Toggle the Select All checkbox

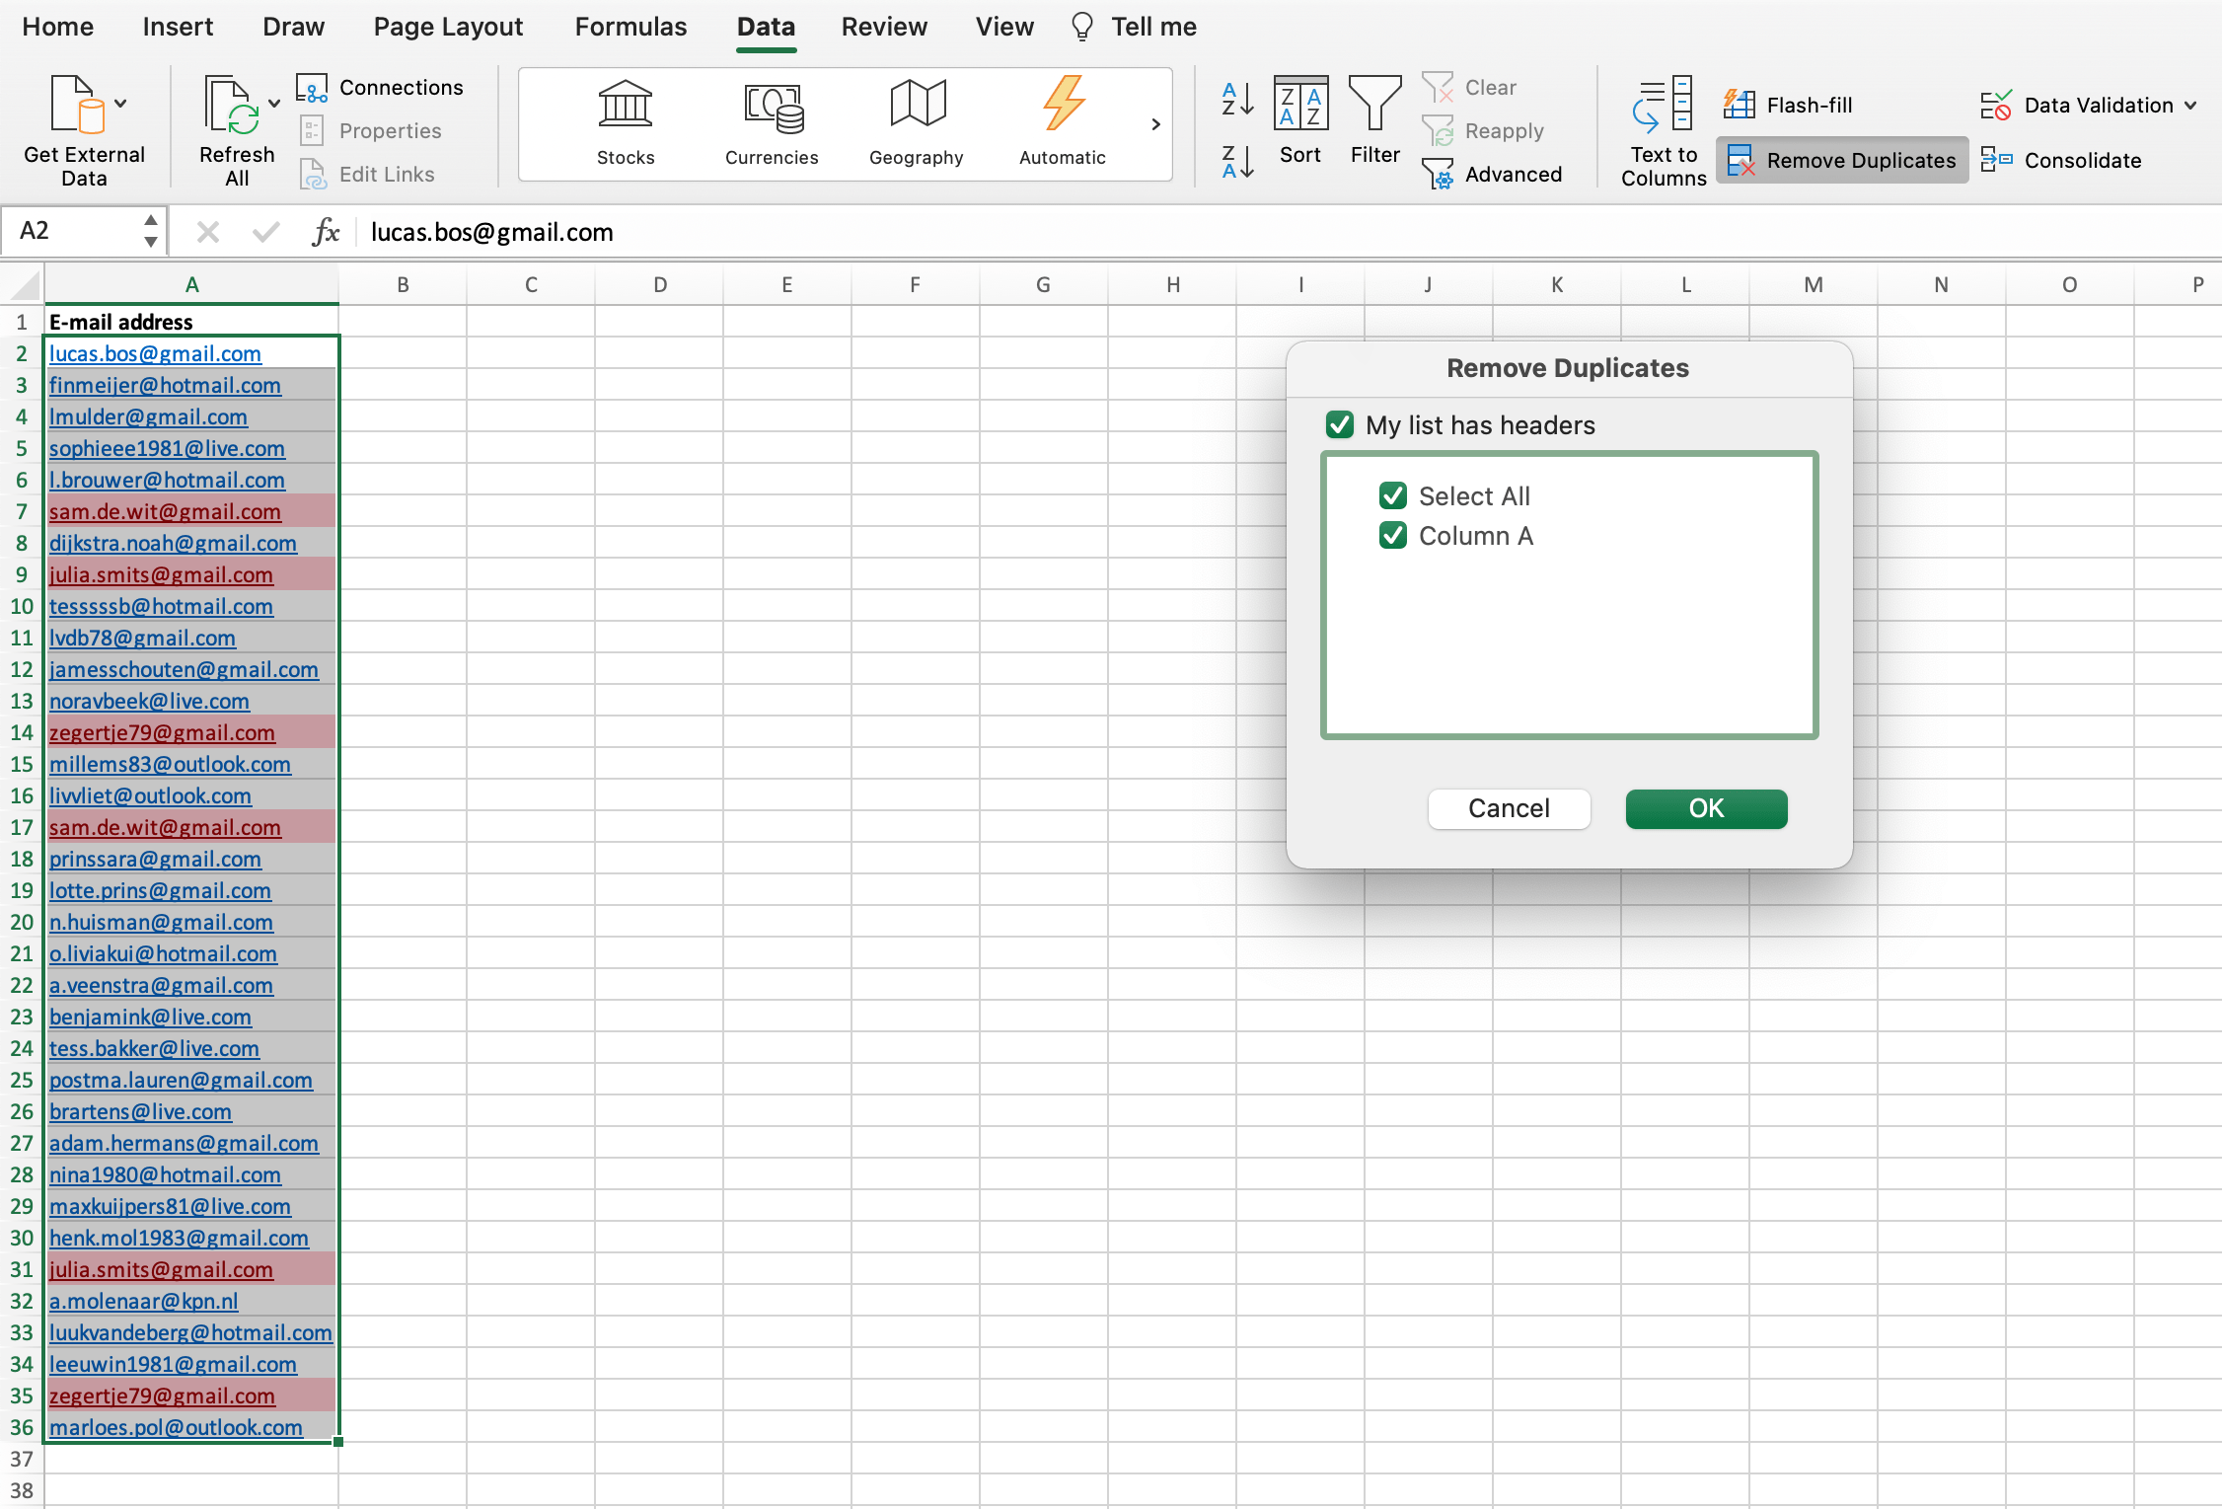tap(1394, 495)
